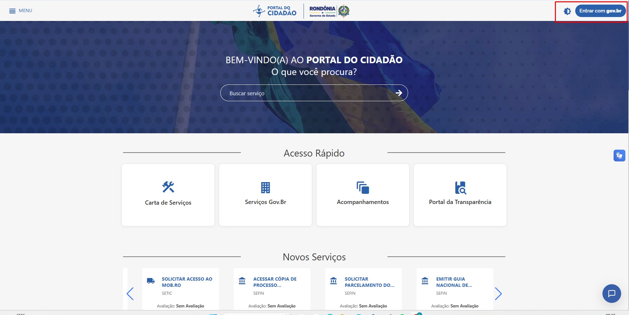Open Solicitar Acesso ao MOB.RO service
The width and height of the screenshot is (629, 315).
187,282
